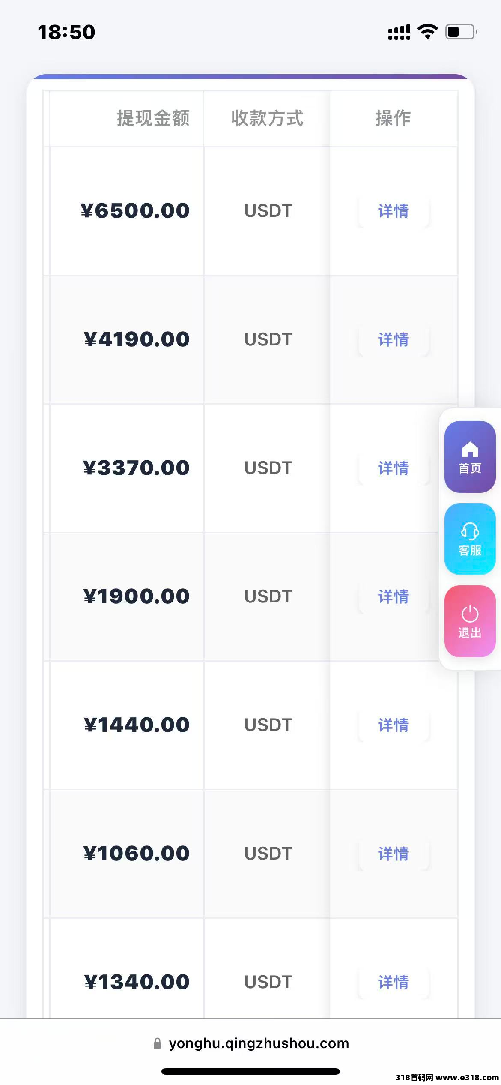
Task: Tap the 提现金额 column header
Action: pos(153,118)
